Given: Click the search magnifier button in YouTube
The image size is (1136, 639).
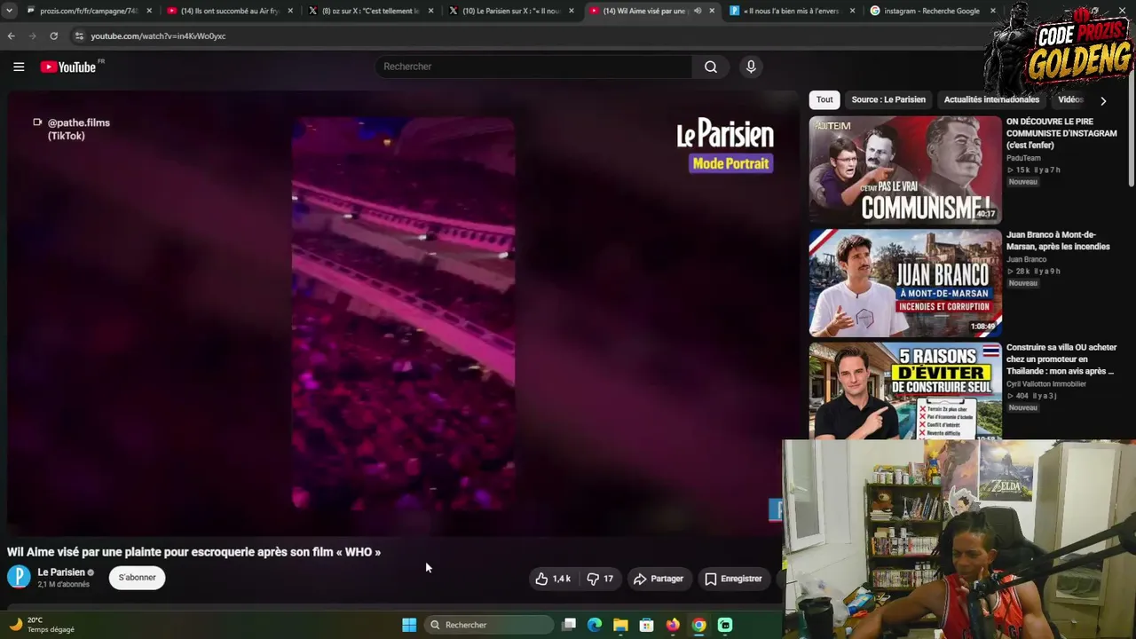Looking at the screenshot, I should (x=711, y=67).
